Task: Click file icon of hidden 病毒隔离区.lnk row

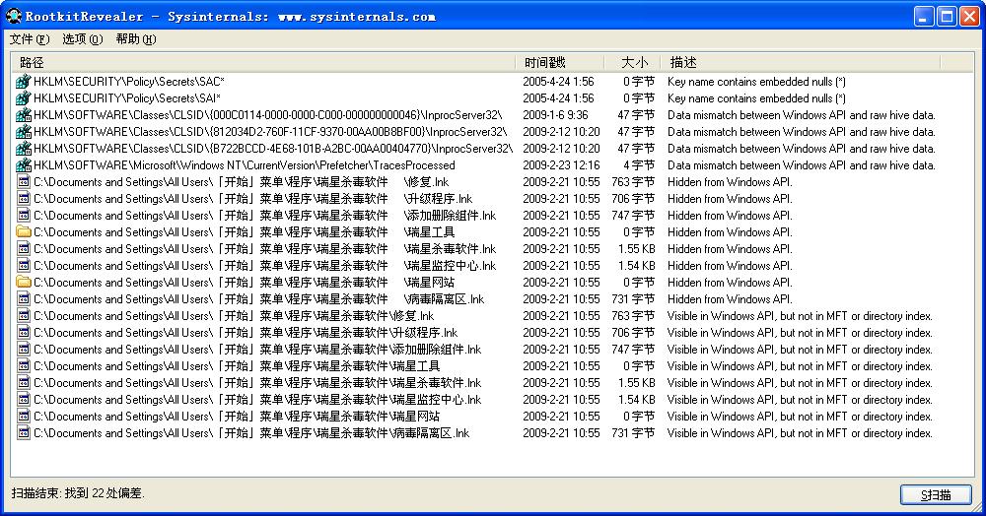Action: coord(24,298)
